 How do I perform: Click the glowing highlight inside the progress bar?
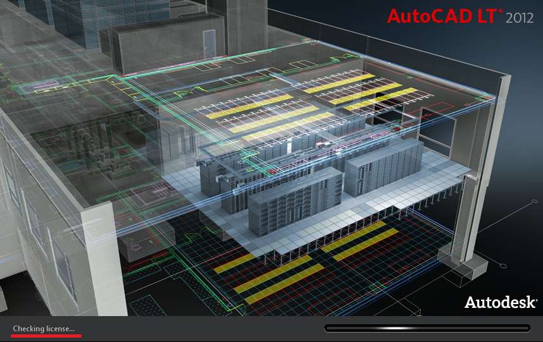[x=396, y=328]
